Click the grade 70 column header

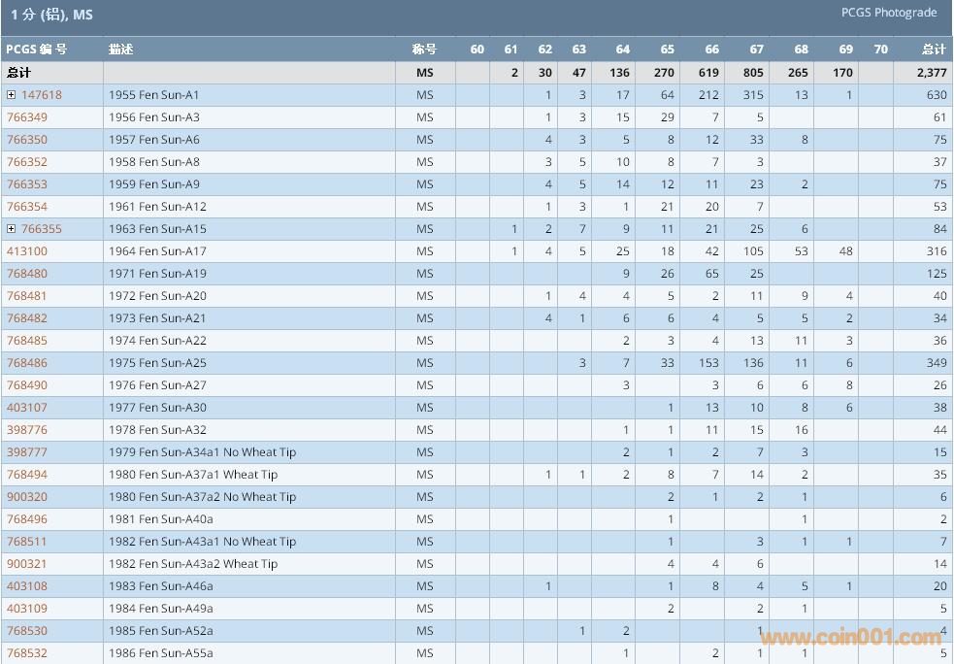point(880,50)
